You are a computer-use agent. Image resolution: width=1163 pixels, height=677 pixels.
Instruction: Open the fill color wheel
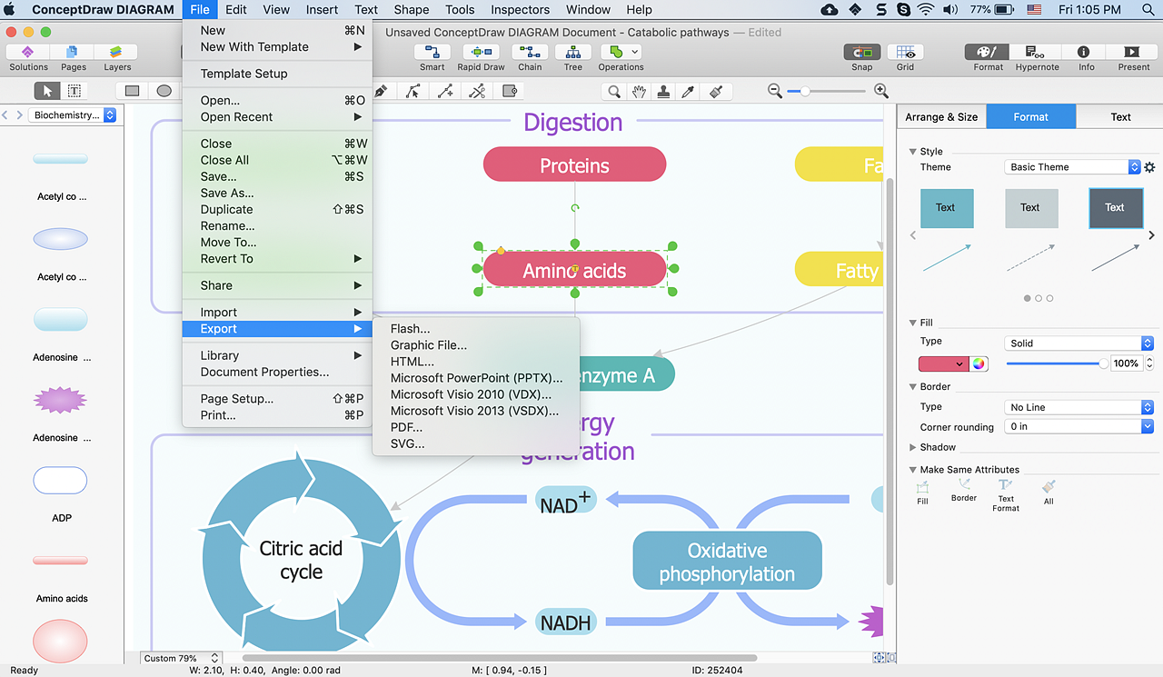[979, 363]
